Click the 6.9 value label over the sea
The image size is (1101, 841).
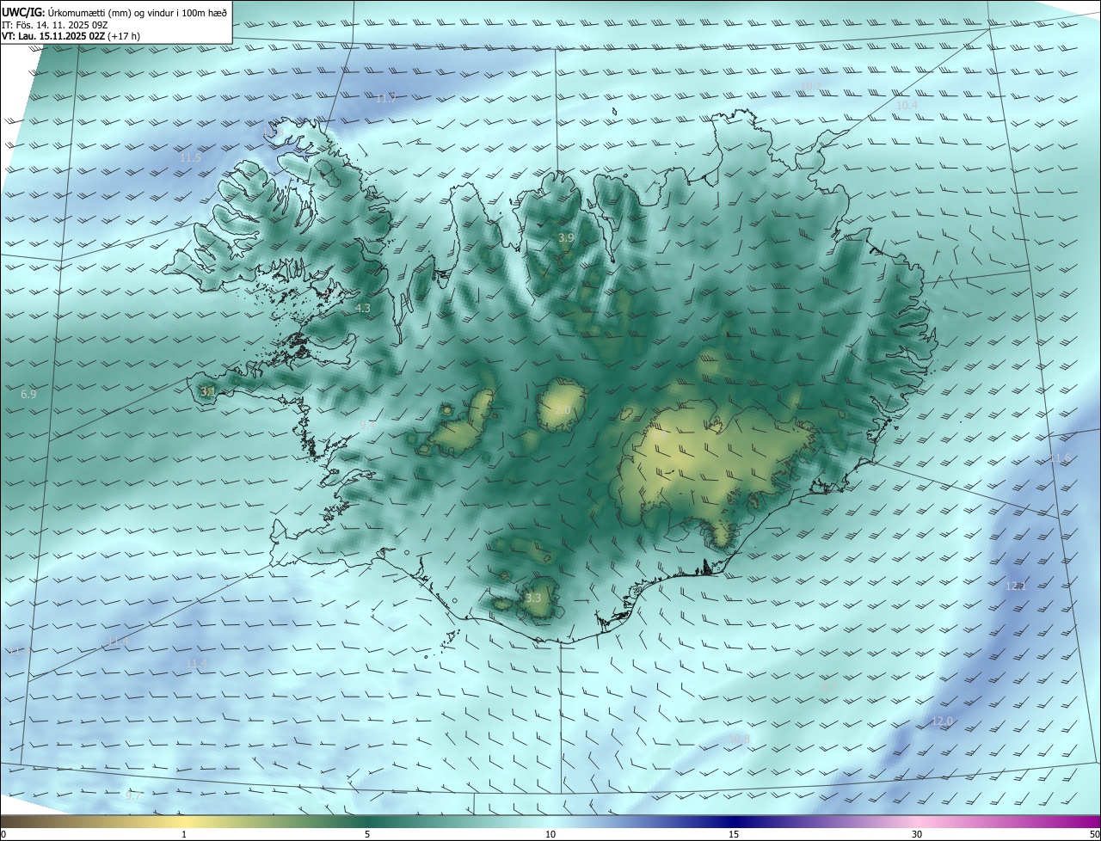tap(28, 395)
